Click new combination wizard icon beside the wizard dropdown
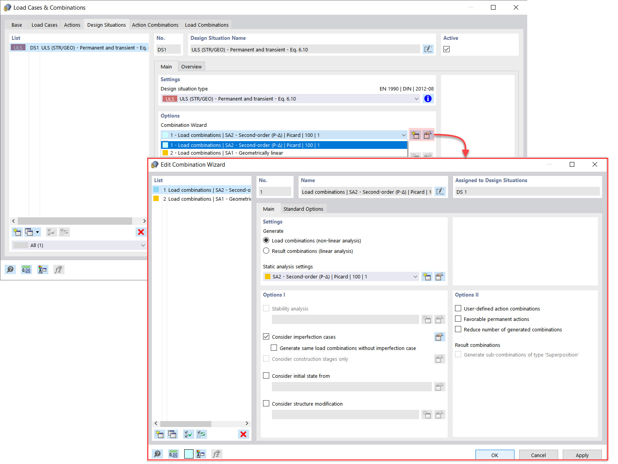This screenshot has width=618, height=464. tap(415, 135)
